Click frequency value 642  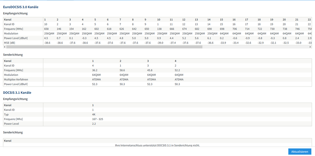[134, 29]
